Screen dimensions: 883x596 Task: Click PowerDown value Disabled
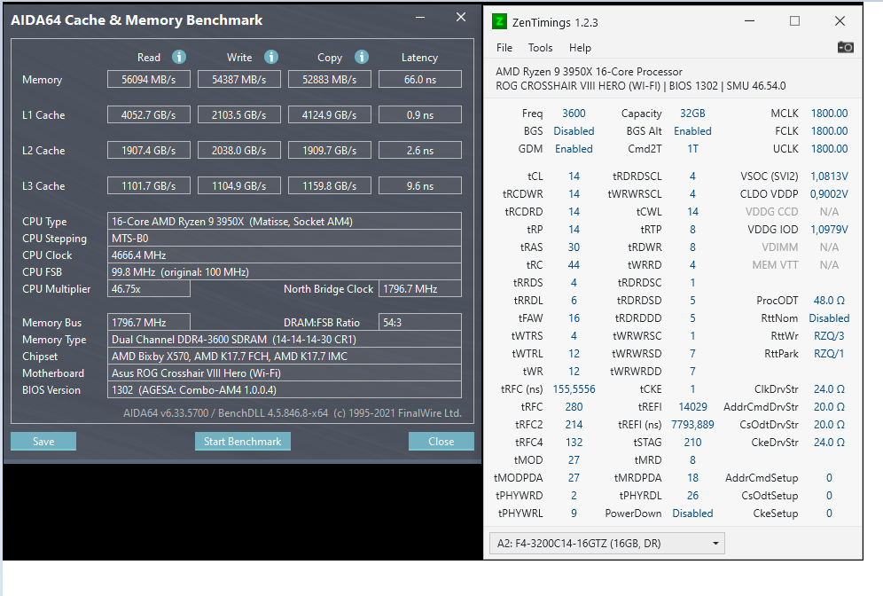coord(692,514)
